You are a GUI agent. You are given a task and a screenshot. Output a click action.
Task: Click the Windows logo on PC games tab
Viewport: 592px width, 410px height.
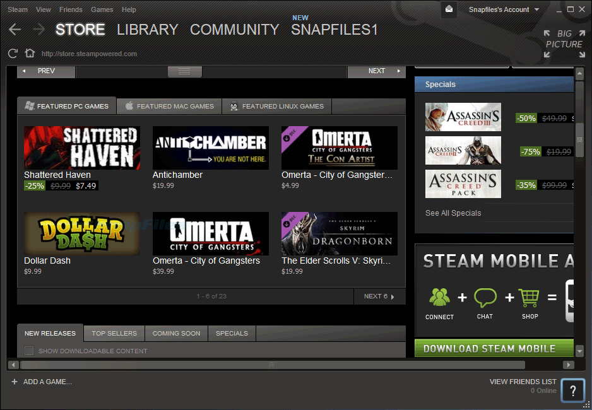coord(30,106)
